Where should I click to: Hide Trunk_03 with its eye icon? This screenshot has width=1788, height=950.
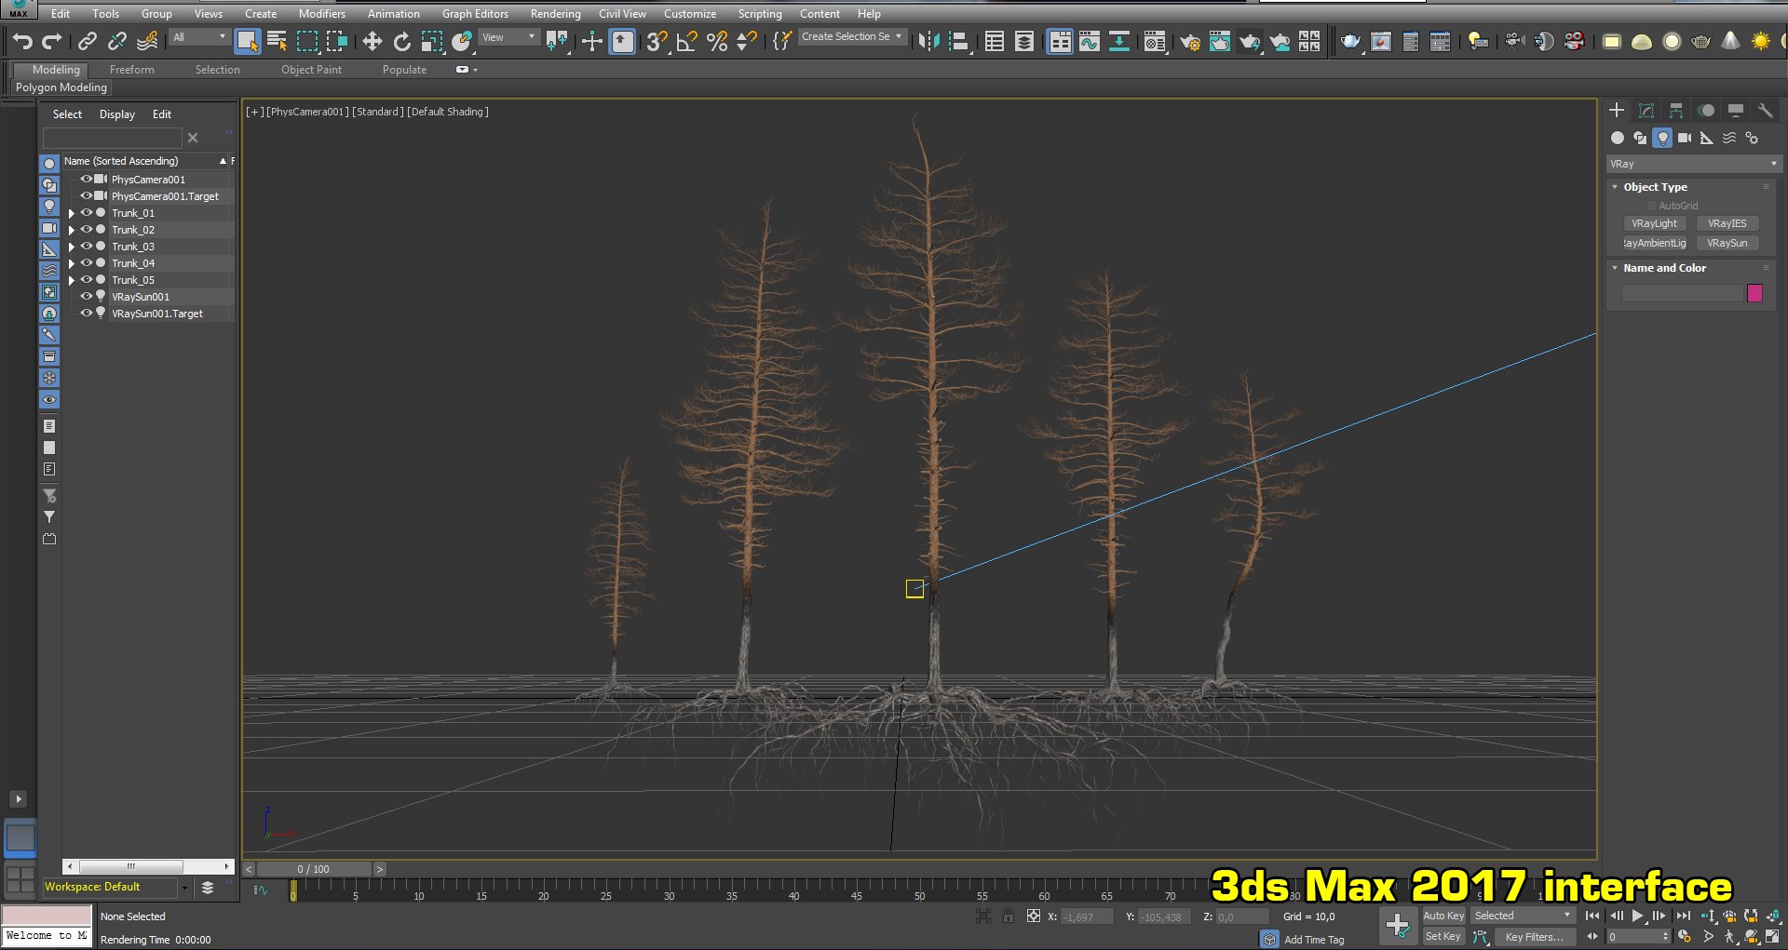click(87, 247)
